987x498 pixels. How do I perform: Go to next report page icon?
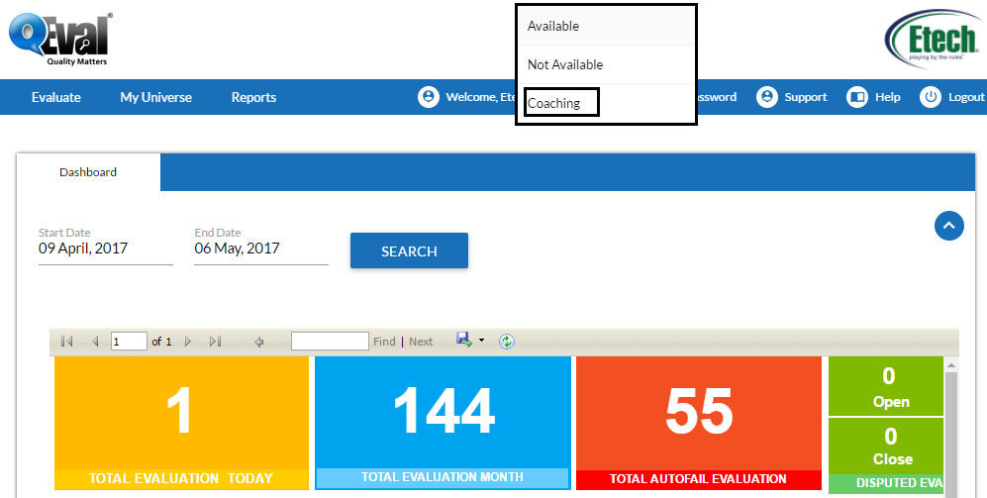coord(187,342)
